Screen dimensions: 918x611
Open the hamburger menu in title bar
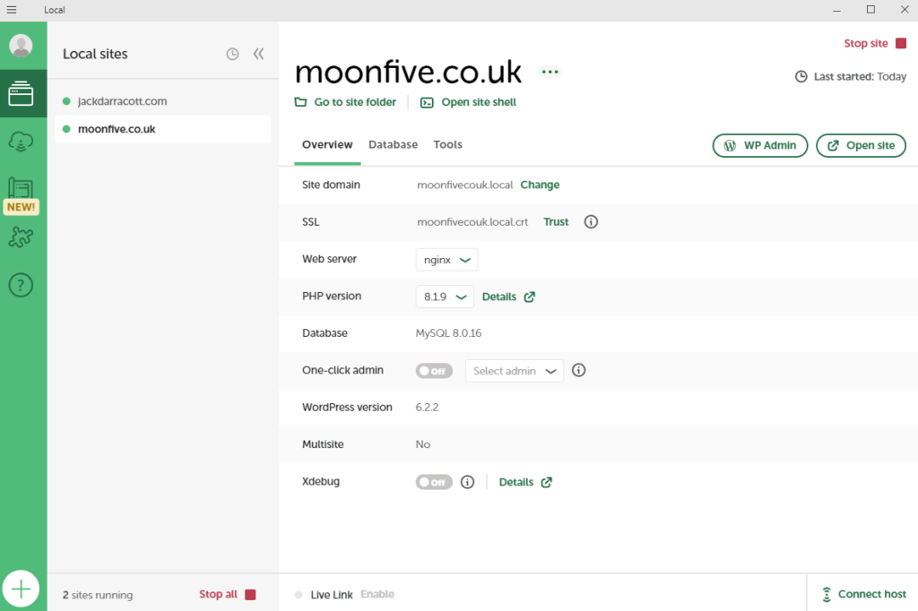[x=12, y=9]
